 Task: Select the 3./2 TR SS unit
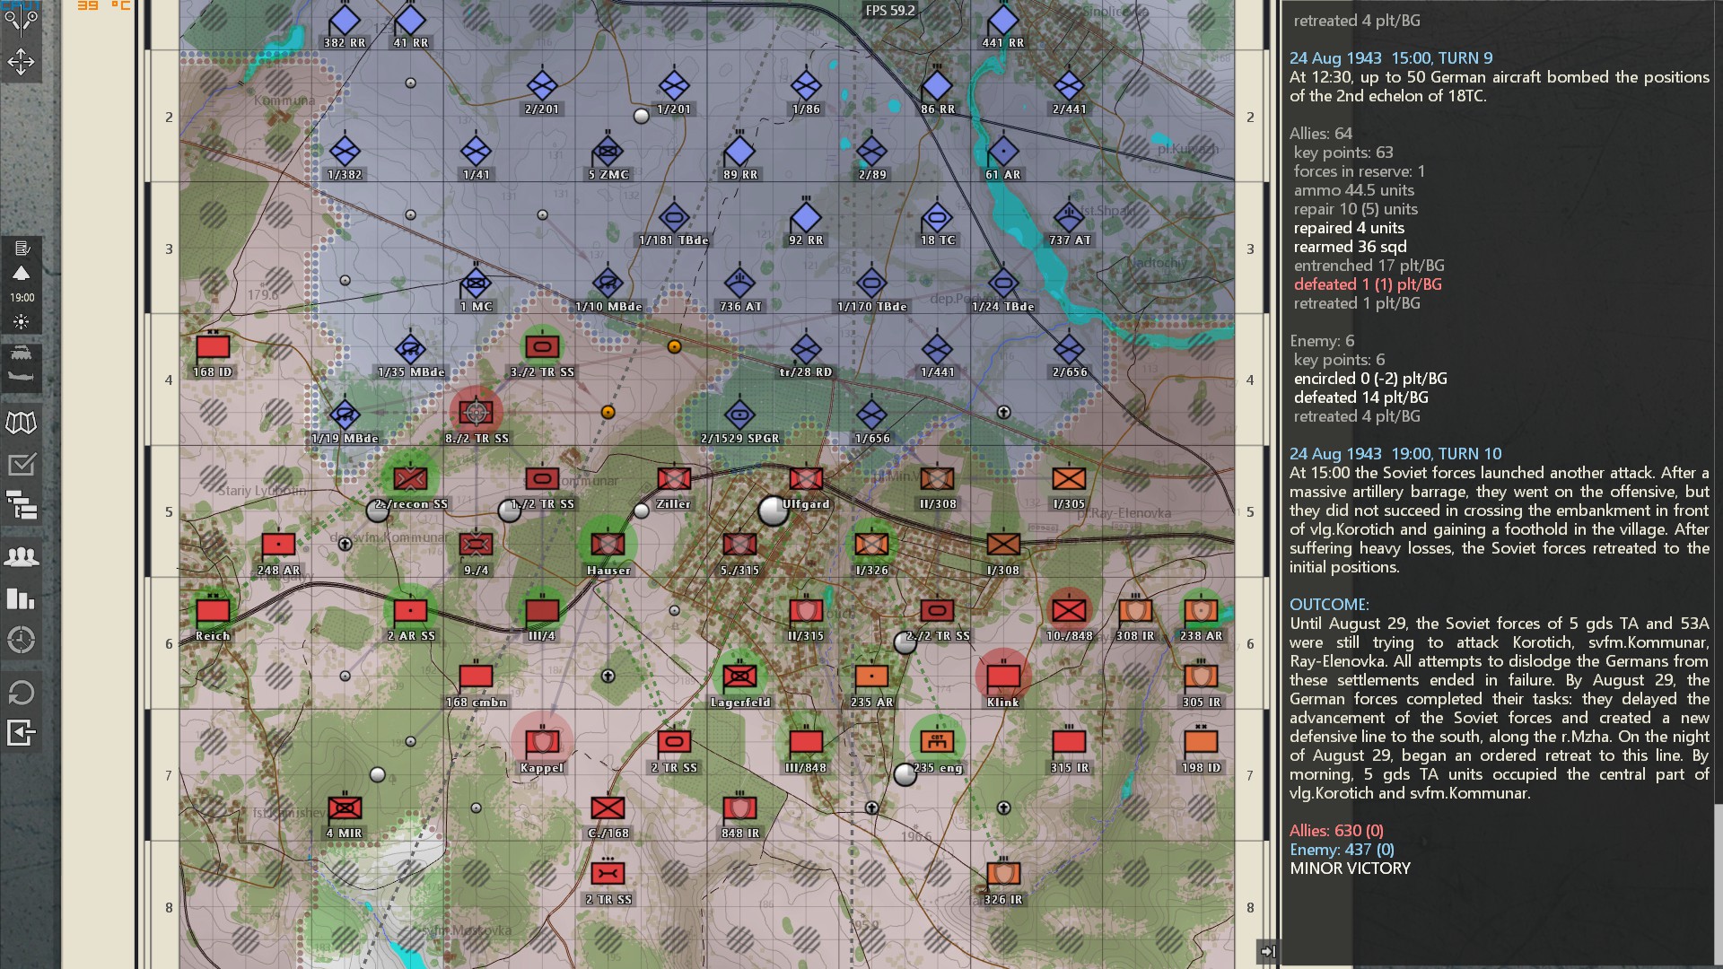(x=542, y=347)
